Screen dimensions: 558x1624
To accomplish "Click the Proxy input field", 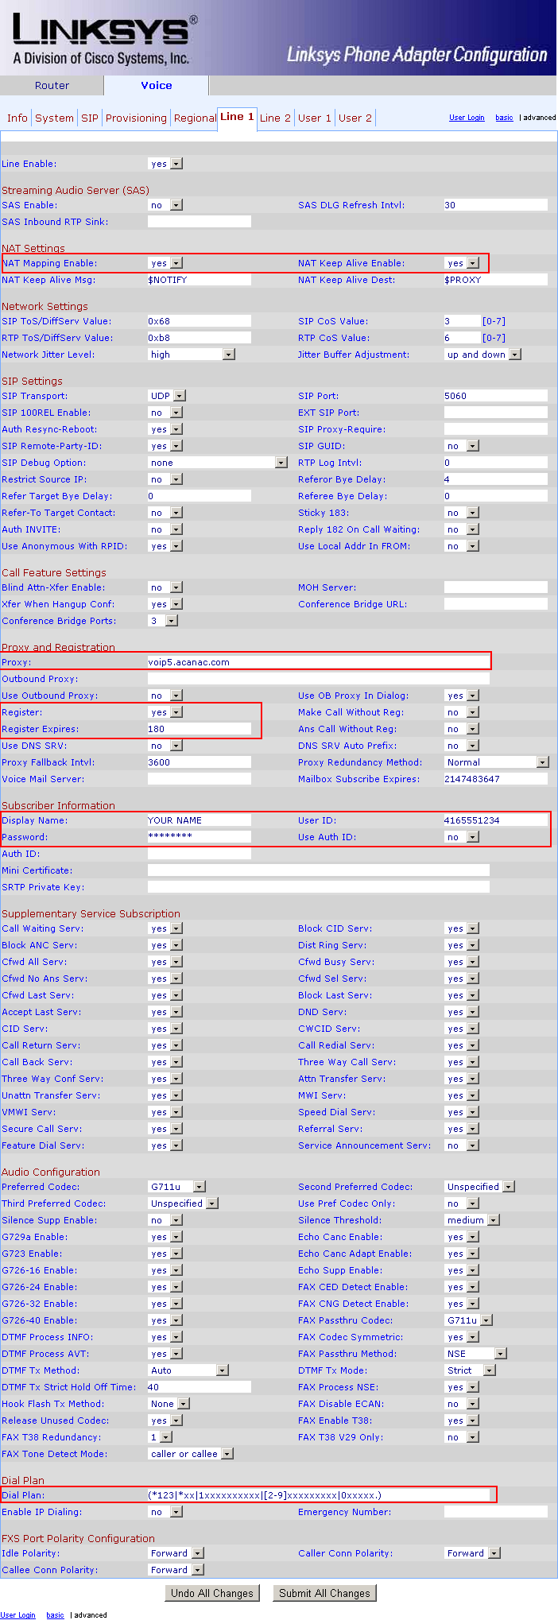I will (x=319, y=662).
